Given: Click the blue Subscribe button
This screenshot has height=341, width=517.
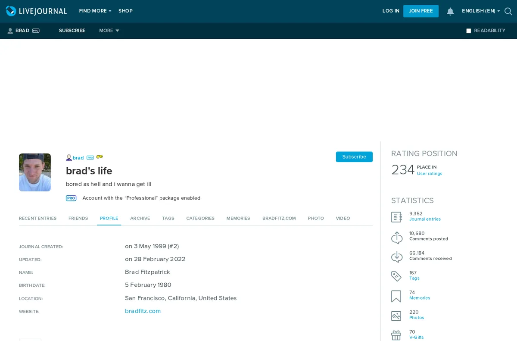Looking at the screenshot, I should (x=354, y=157).
